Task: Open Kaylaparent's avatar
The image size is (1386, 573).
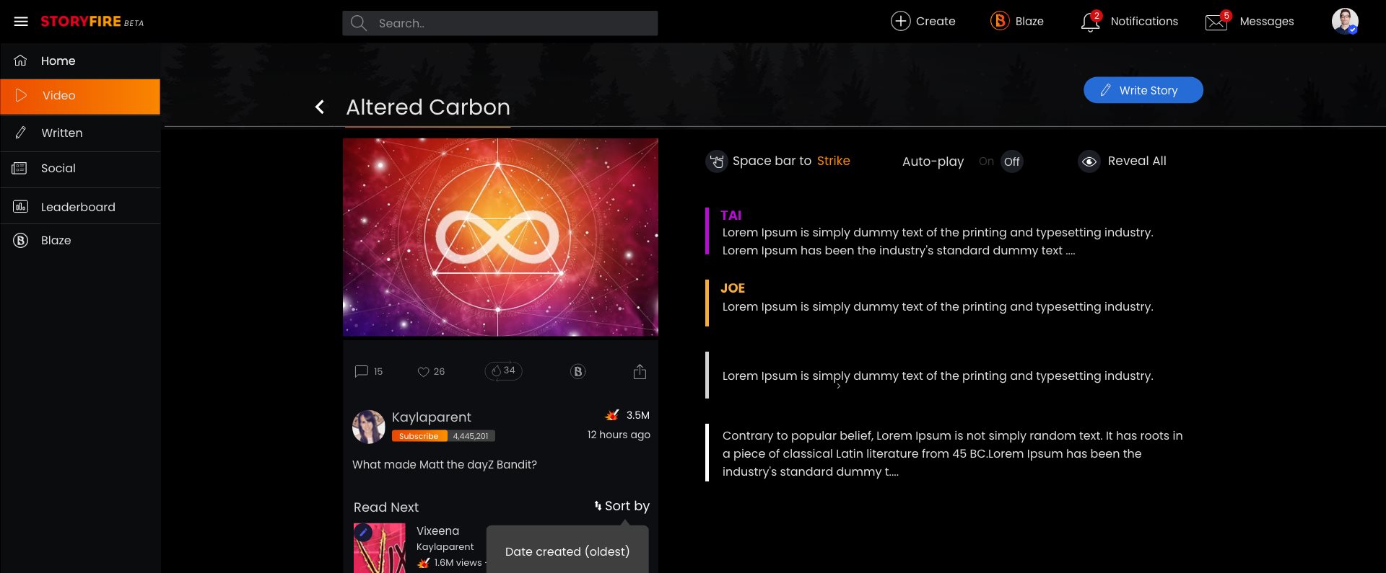Action: [369, 427]
